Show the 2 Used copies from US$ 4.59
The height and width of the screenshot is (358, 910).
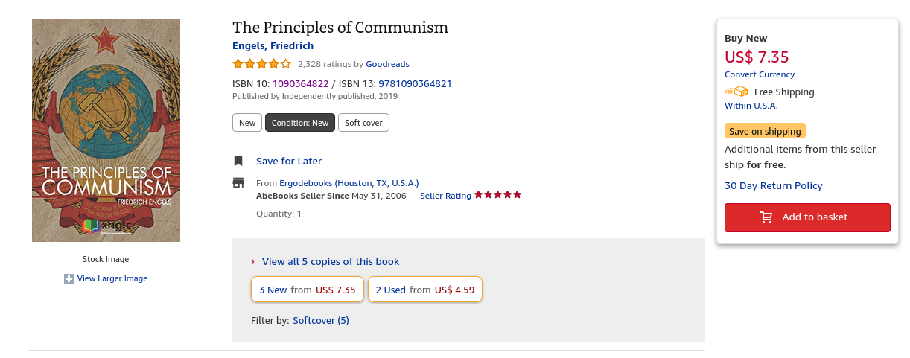point(425,290)
